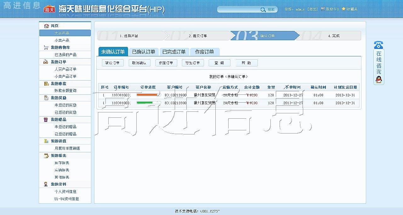Switch to the 已确认订单 tab
The width and height of the screenshot is (403, 215).
[x=144, y=52]
